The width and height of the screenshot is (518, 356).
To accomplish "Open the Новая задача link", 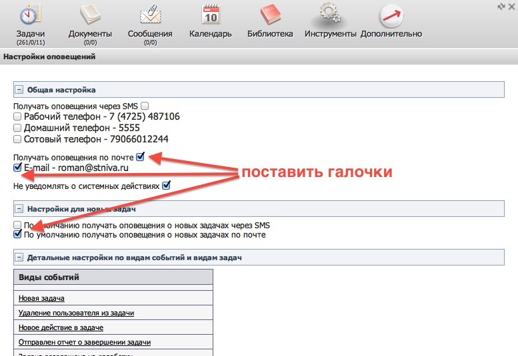I will (x=46, y=298).
